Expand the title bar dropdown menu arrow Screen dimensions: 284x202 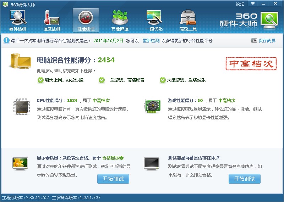[253, 4]
